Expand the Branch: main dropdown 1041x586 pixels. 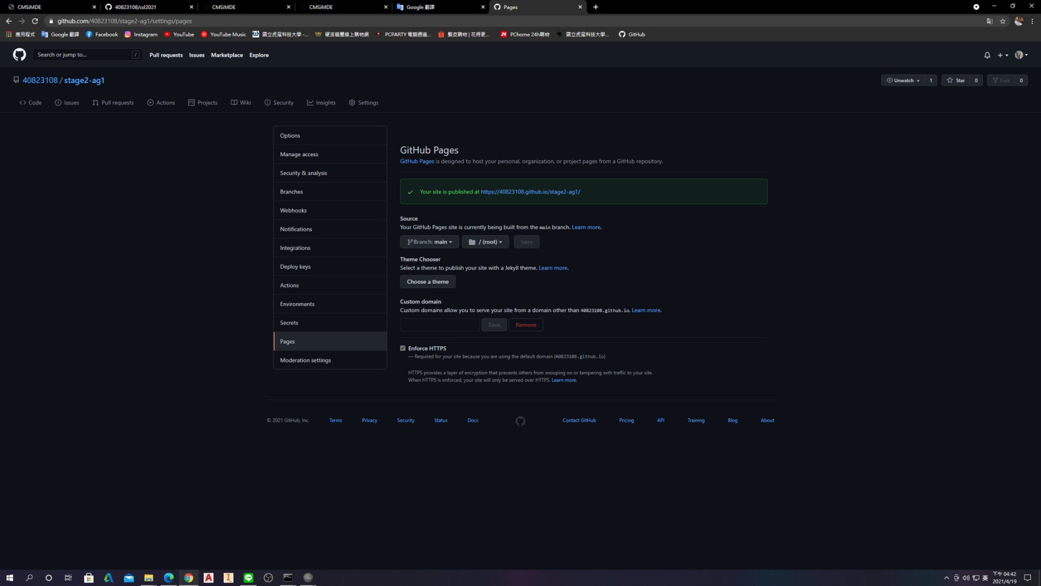tap(430, 242)
